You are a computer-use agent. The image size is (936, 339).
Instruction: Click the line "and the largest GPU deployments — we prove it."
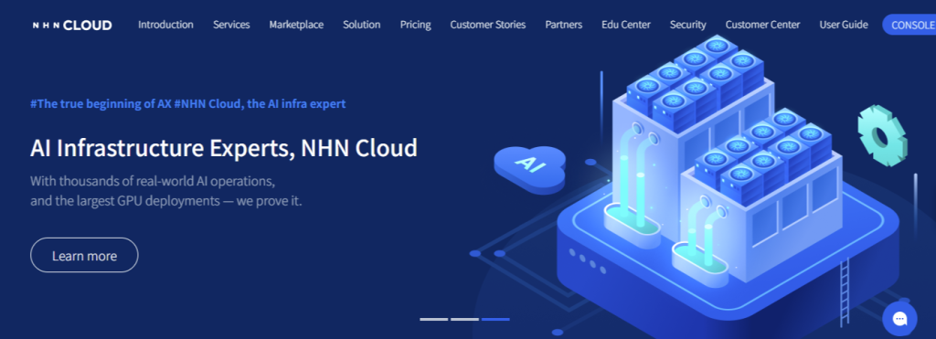166,200
